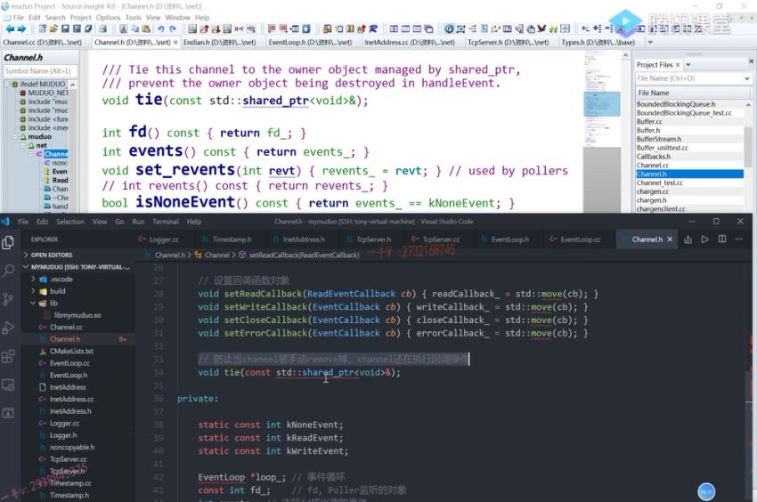Switch to the EventLoop.cc editor tab
The width and height of the screenshot is (757, 502).
click(579, 239)
